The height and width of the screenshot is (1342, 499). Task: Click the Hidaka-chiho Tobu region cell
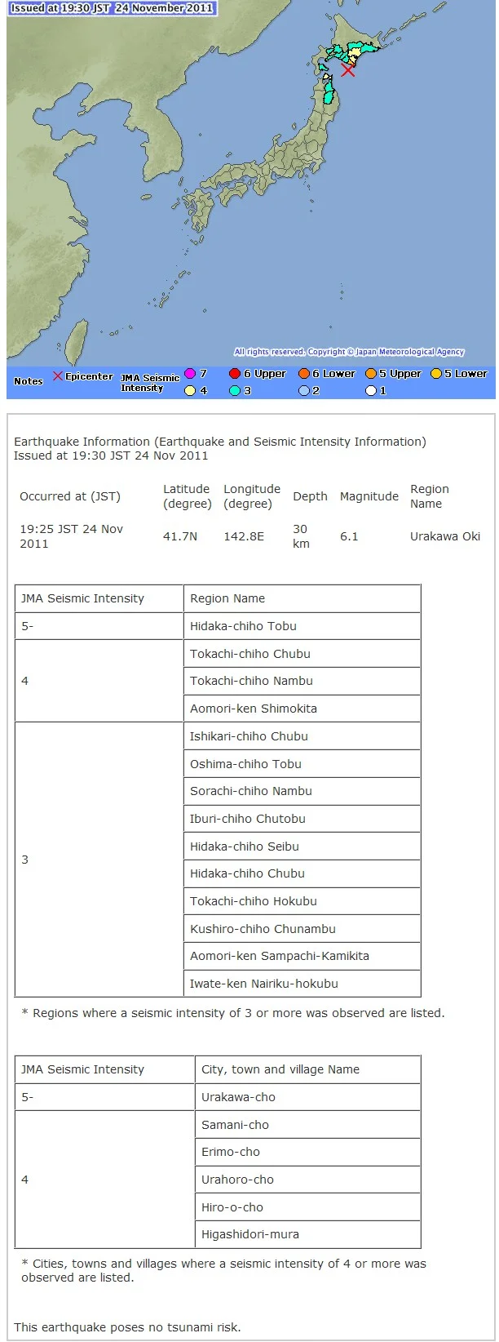[x=302, y=626]
